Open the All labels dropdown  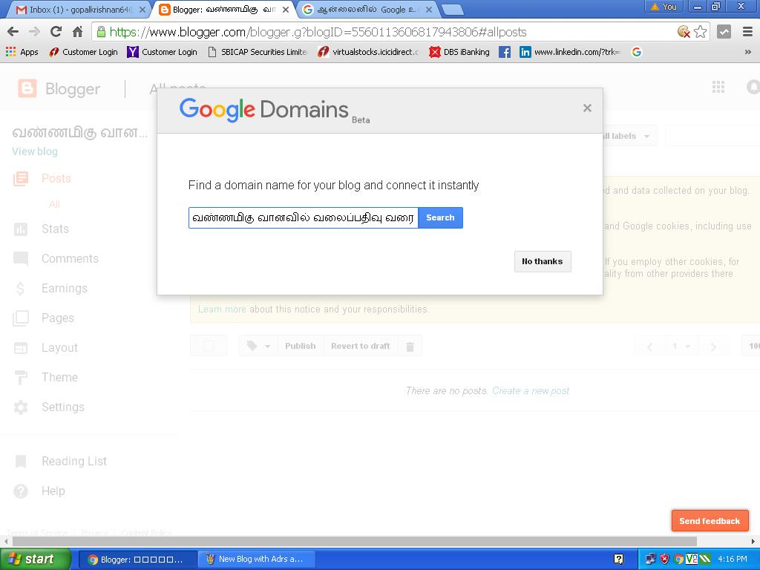(x=629, y=137)
